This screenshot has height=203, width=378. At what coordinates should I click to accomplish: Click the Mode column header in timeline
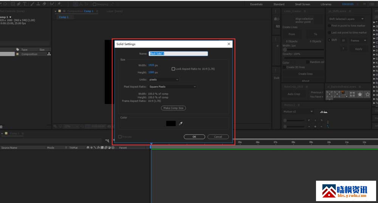(51, 148)
